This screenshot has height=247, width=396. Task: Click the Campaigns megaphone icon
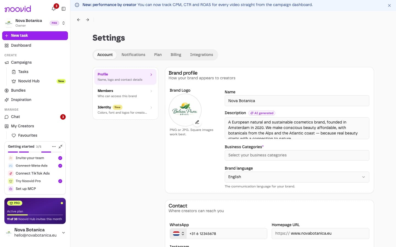coord(7,63)
